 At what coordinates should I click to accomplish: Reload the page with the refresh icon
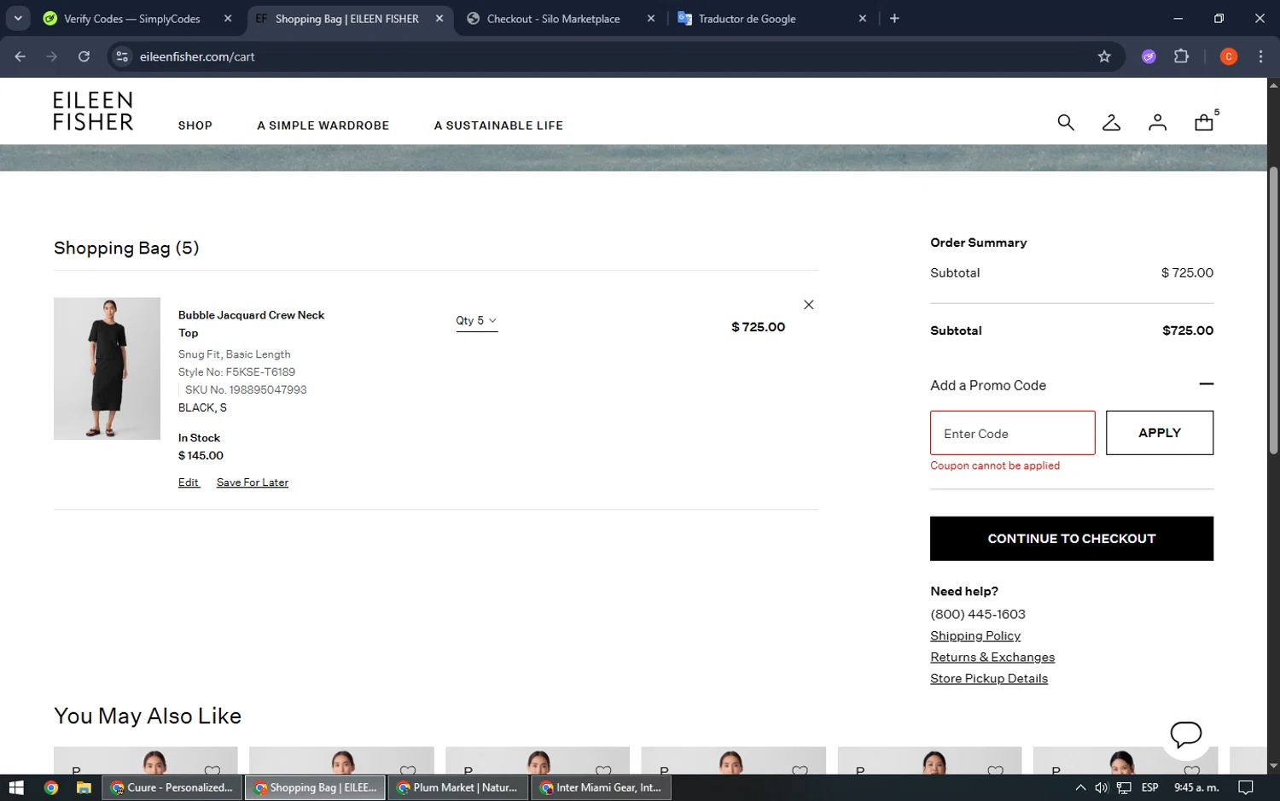pyautogui.click(x=84, y=56)
